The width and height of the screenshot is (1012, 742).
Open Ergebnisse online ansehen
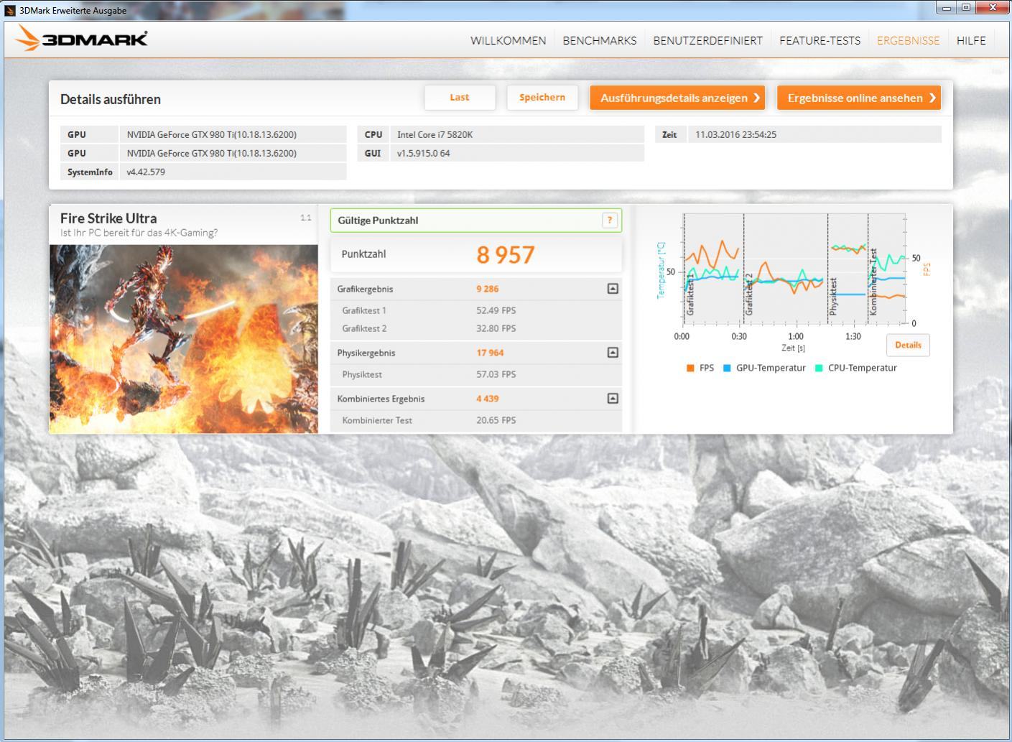tap(859, 98)
